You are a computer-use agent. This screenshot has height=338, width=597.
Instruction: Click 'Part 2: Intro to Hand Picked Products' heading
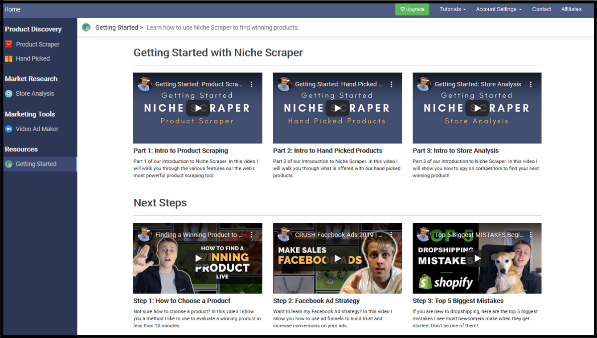coord(327,151)
